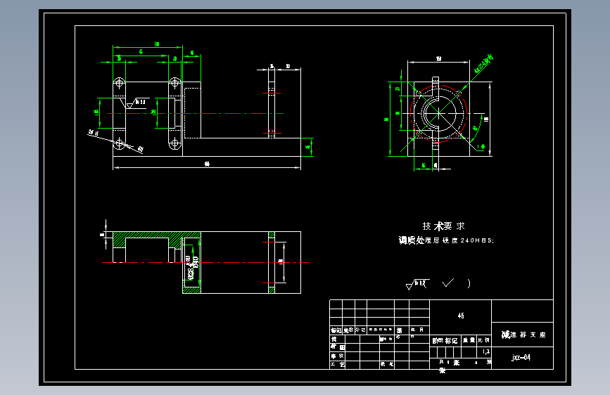
Task: Click the '重量' label cell in title block
Action: tap(469, 340)
